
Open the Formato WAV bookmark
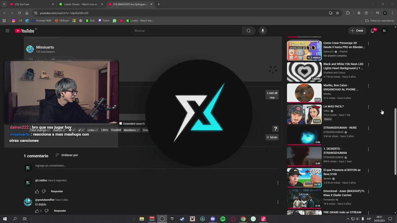point(41,21)
